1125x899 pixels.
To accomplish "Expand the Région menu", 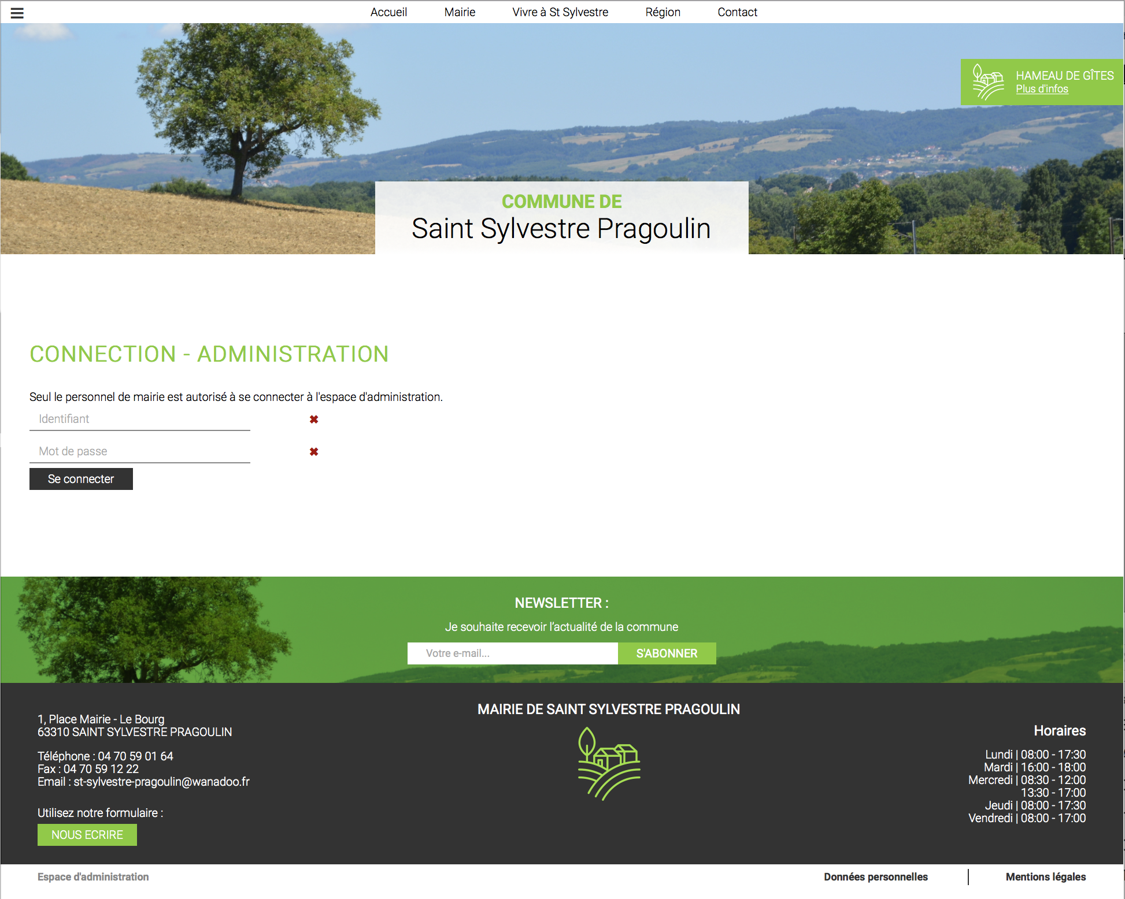I will point(663,12).
